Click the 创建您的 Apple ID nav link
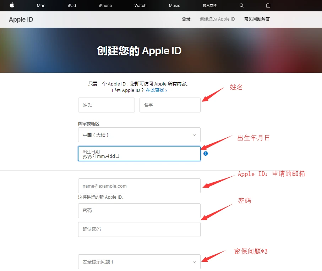 click(217, 19)
